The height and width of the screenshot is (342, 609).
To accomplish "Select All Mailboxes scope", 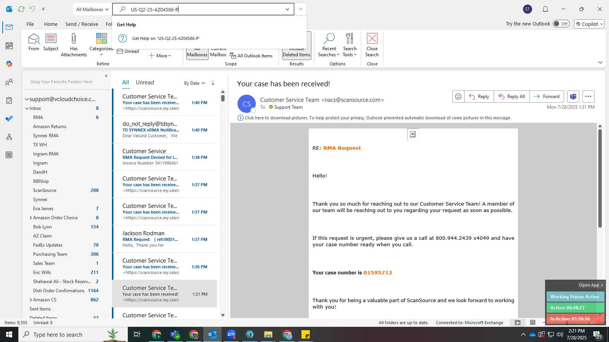I will tap(197, 53).
